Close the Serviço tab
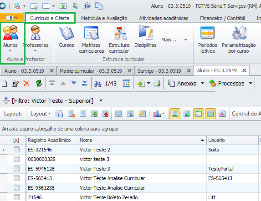 tap(189, 71)
